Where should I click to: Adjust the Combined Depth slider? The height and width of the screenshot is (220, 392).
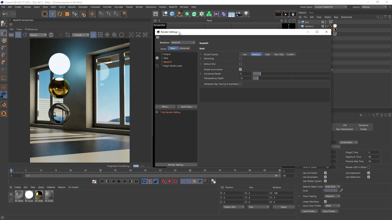291,74
